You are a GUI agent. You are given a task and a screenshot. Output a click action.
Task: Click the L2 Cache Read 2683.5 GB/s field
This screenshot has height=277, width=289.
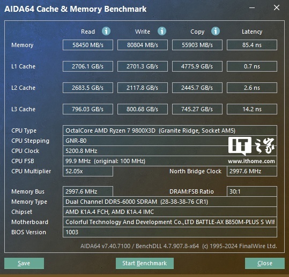pyautogui.click(x=88, y=88)
